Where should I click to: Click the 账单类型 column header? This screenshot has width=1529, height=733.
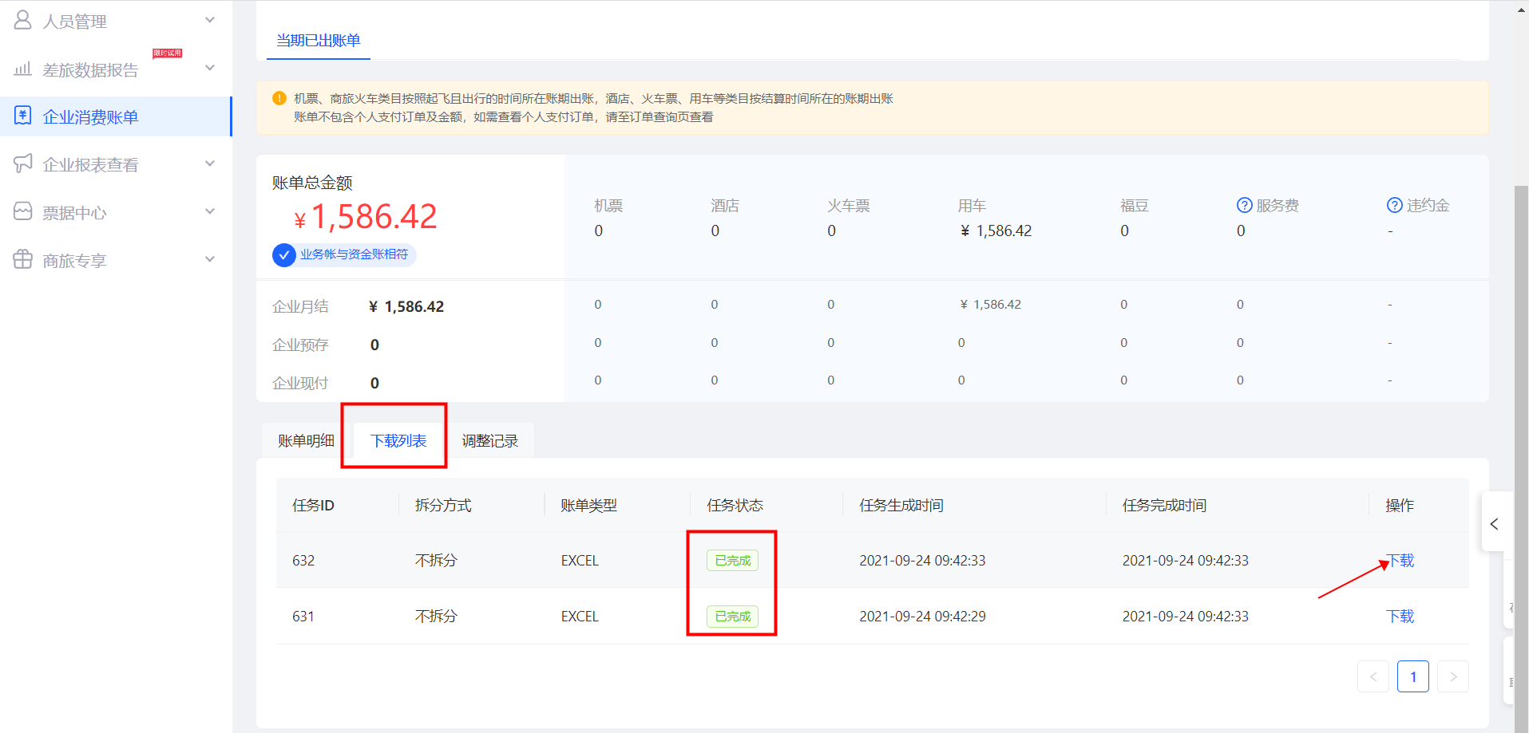588,505
